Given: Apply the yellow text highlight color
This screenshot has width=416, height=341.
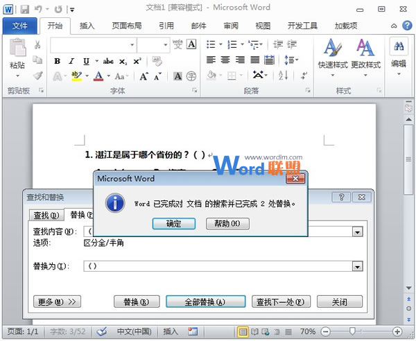Looking at the screenshot, I should point(76,76).
